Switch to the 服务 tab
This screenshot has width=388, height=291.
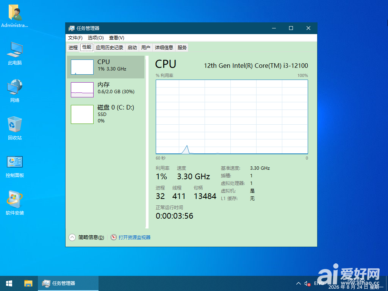[x=182, y=47]
